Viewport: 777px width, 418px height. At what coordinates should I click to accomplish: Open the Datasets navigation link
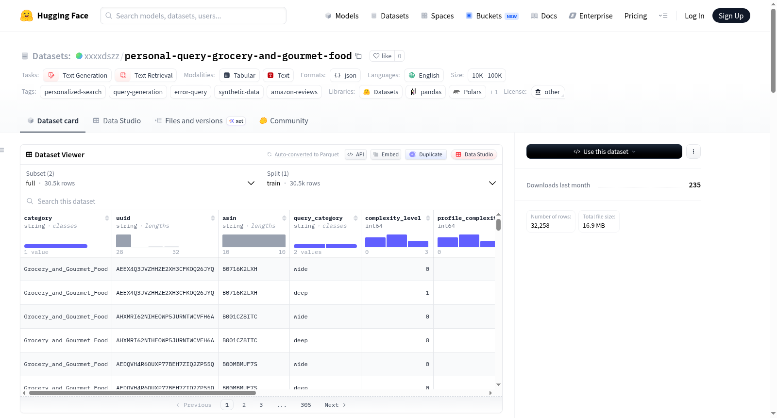390,16
